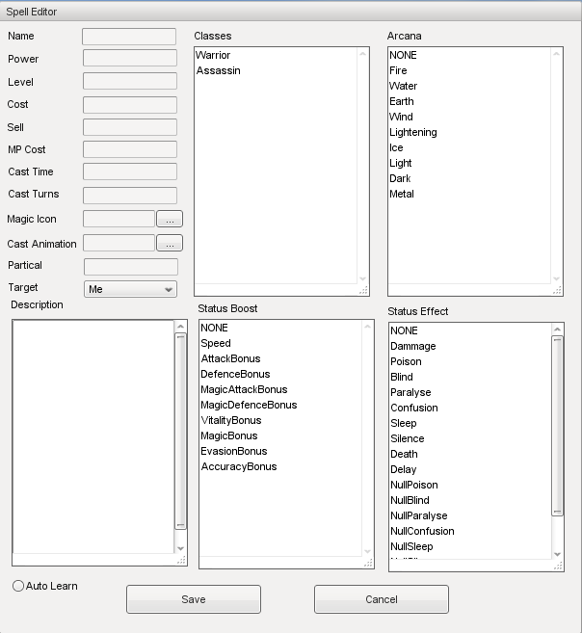
Task: Select Silence in the Status Effect list
Action: click(470, 438)
